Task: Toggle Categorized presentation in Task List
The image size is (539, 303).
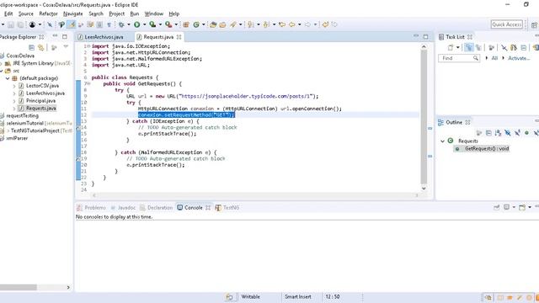Action: click(468, 47)
